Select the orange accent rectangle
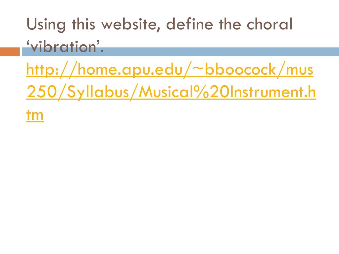339x254 pixels. tap(10, 52)
